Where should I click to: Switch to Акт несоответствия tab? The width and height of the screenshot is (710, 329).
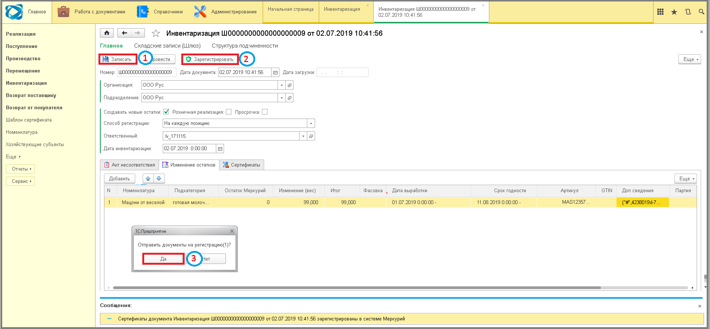click(130, 165)
